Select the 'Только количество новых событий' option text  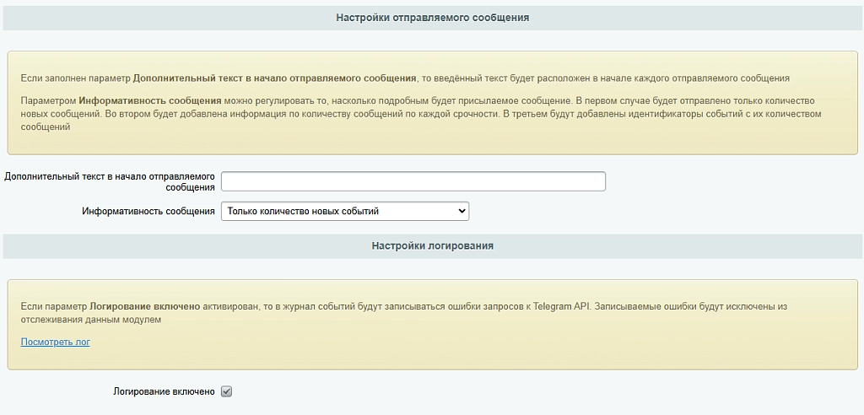click(303, 211)
